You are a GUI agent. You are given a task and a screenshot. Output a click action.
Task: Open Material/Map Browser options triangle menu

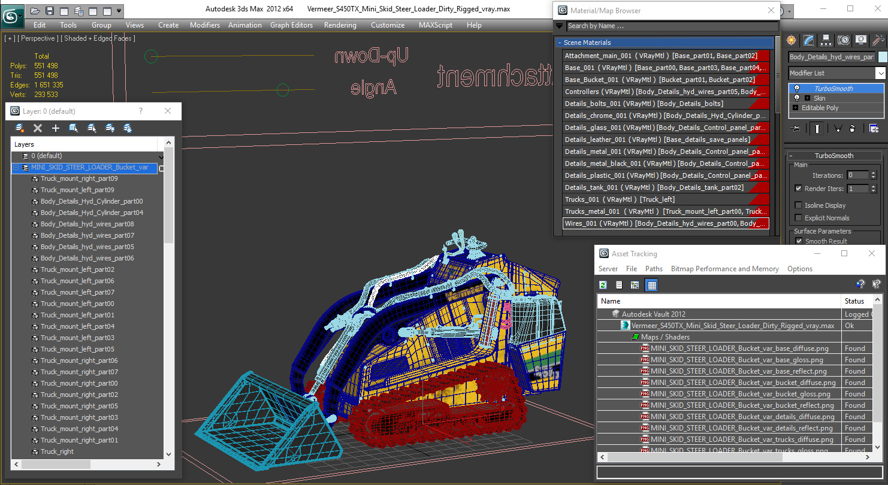pos(560,26)
